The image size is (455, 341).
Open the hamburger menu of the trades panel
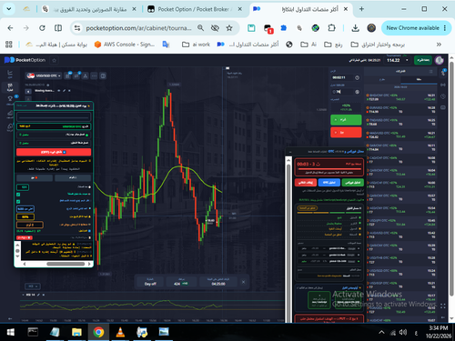pyautogui.click(x=430, y=71)
